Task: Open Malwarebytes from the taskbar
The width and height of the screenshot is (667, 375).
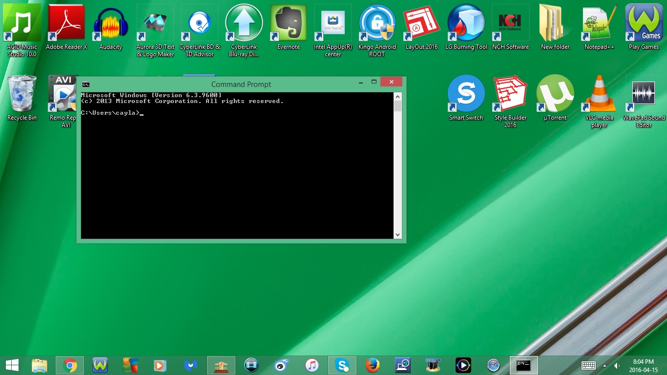Action: pos(190,365)
